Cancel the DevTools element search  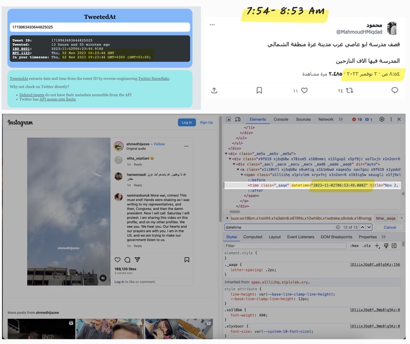pos(390,228)
